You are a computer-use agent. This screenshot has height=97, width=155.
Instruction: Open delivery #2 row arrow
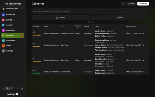coord(147,45)
